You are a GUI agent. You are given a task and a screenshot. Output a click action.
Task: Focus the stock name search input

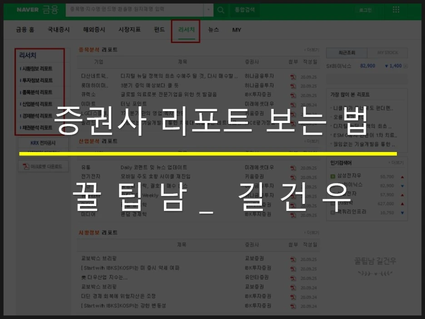(x=134, y=10)
